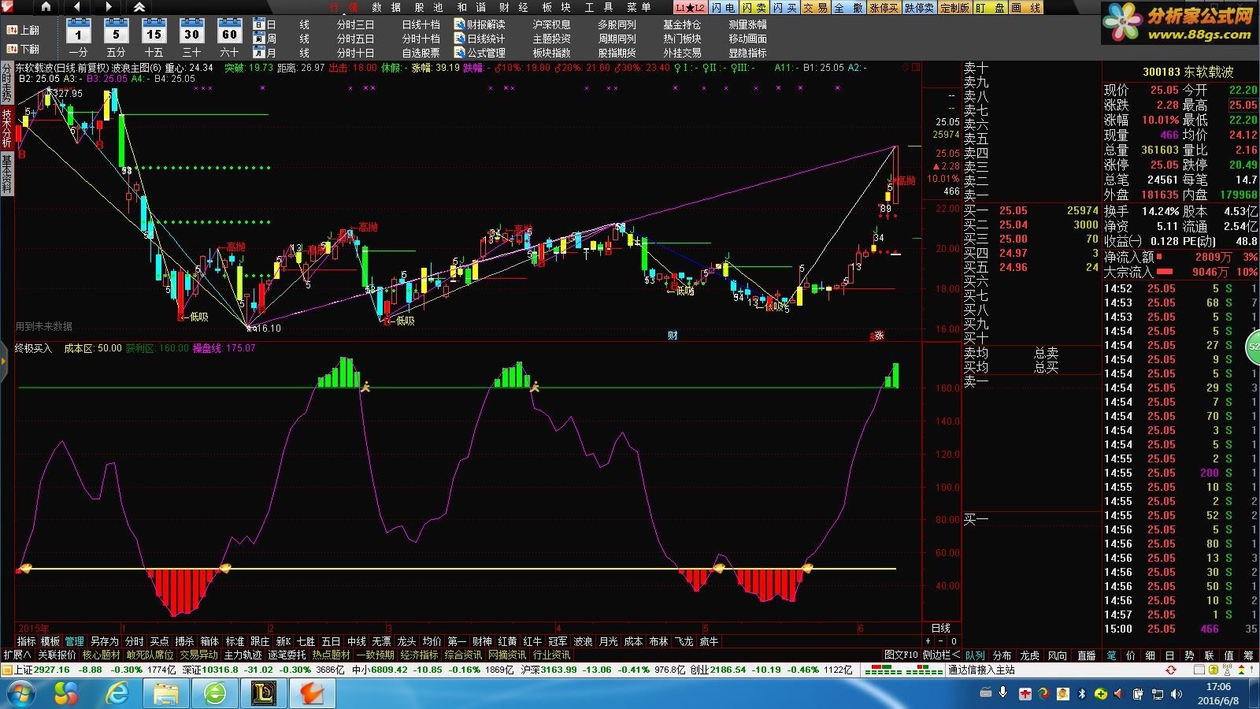Go back with the left arrow icon

pos(76,7)
